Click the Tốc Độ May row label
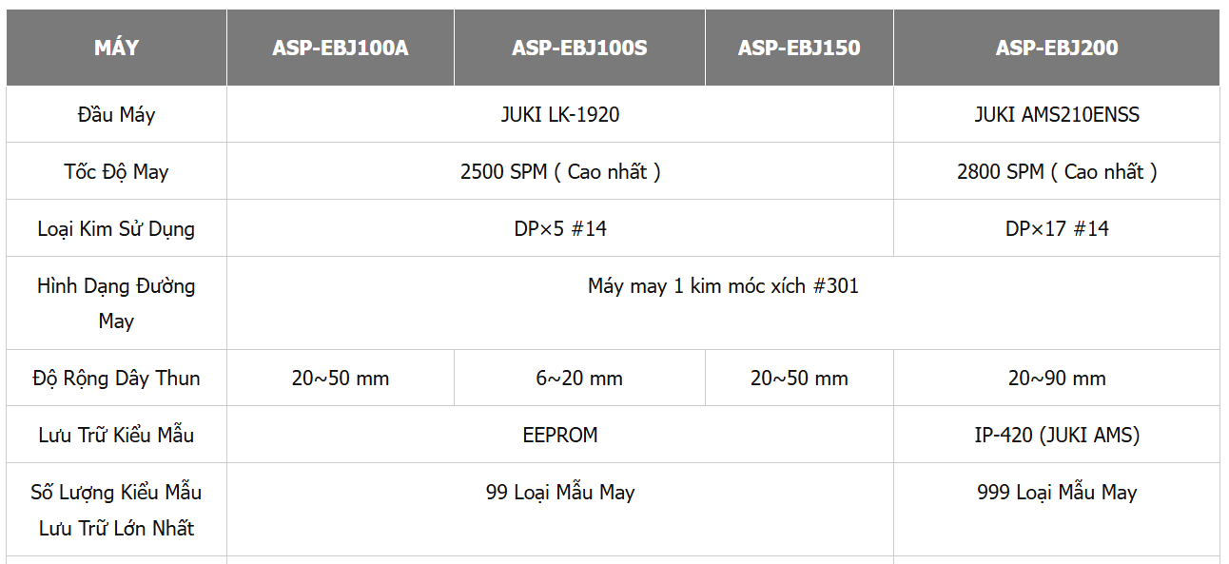Image resolution: width=1229 pixels, height=564 pixels. pos(116,171)
